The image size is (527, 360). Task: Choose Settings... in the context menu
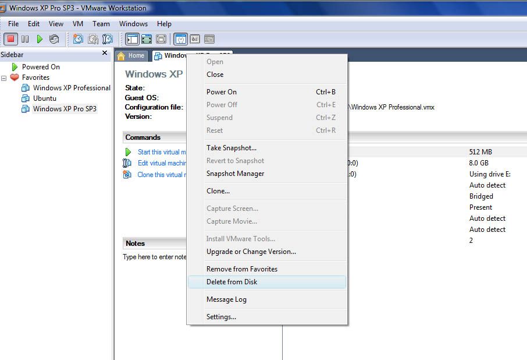[x=267, y=317]
